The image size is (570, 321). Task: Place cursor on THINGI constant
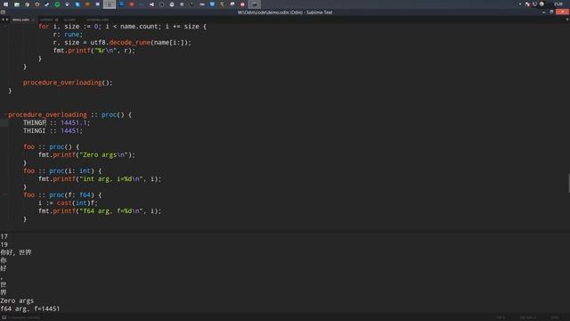click(x=35, y=131)
